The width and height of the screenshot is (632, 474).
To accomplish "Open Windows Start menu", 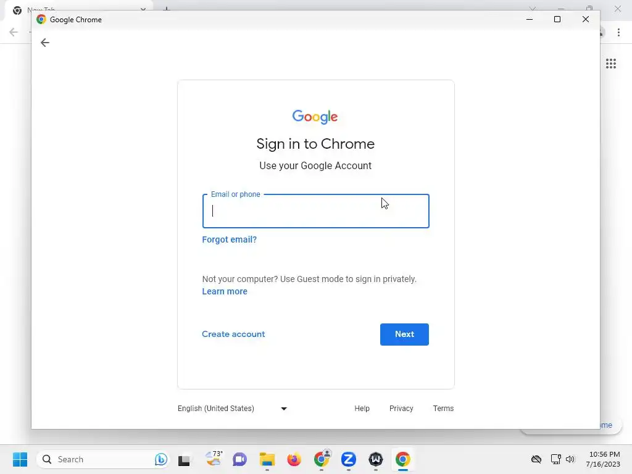I will 20,459.
